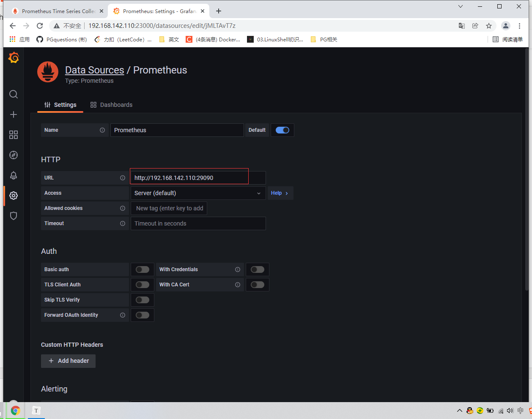
Task: Reload the page with the refresh icon
Action: [x=40, y=26]
